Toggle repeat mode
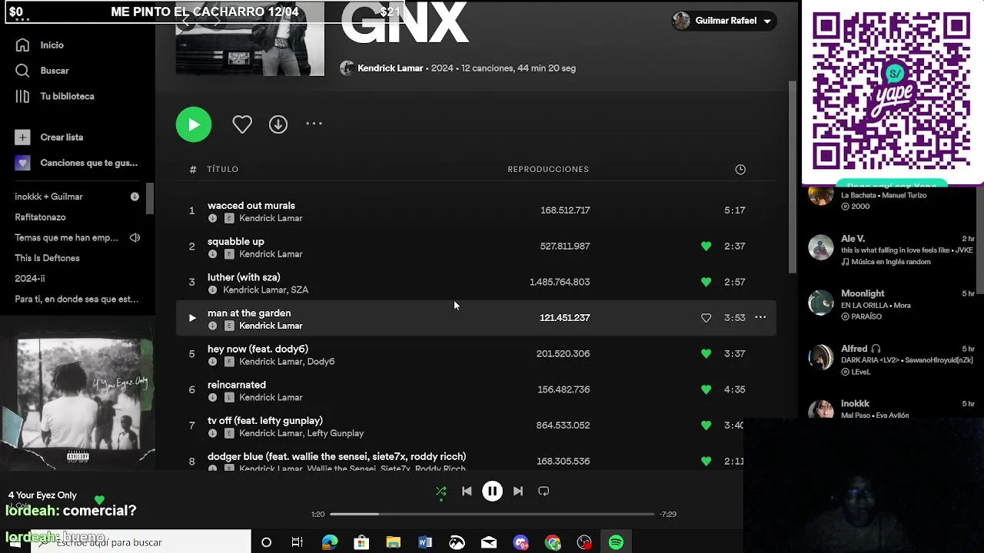Viewport: 984px width, 553px height. coord(544,492)
